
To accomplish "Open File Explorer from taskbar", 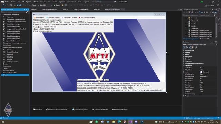I will click(114, 122).
